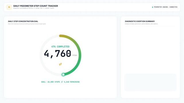Click the "DAILY PEDOMETER STEP COUNT TRACKER" title

[x=36, y=6]
